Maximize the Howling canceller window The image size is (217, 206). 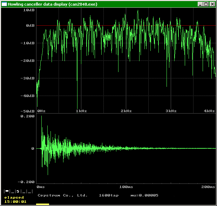[206, 4]
